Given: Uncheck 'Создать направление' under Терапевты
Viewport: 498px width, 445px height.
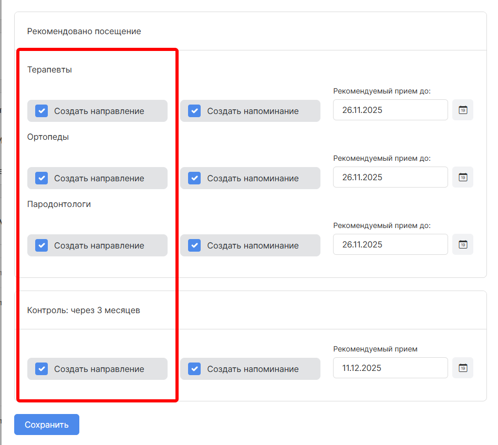Looking at the screenshot, I should [x=41, y=111].
